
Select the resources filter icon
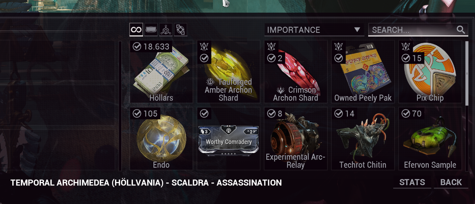click(166, 30)
